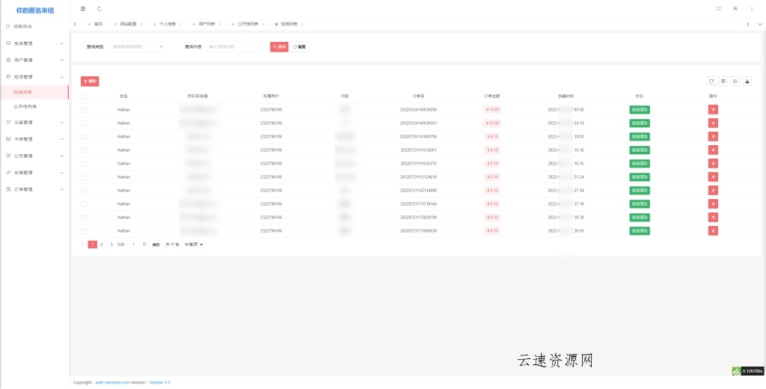Collapse the sidebar with the menu fold icon

click(83, 9)
